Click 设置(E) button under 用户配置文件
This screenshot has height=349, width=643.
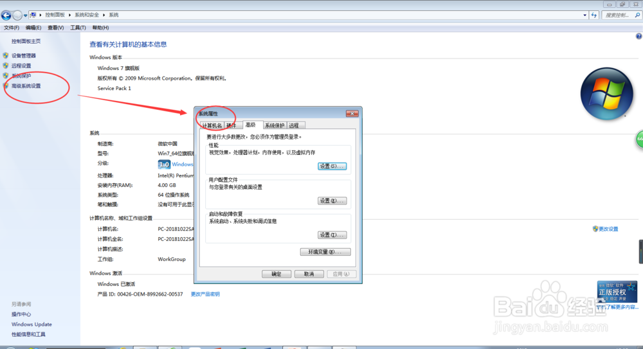[x=332, y=201]
